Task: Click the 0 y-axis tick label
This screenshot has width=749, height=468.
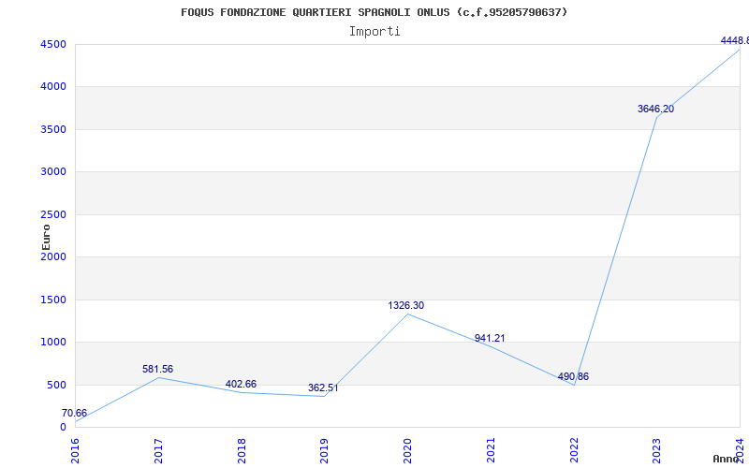Action: pyautogui.click(x=63, y=427)
